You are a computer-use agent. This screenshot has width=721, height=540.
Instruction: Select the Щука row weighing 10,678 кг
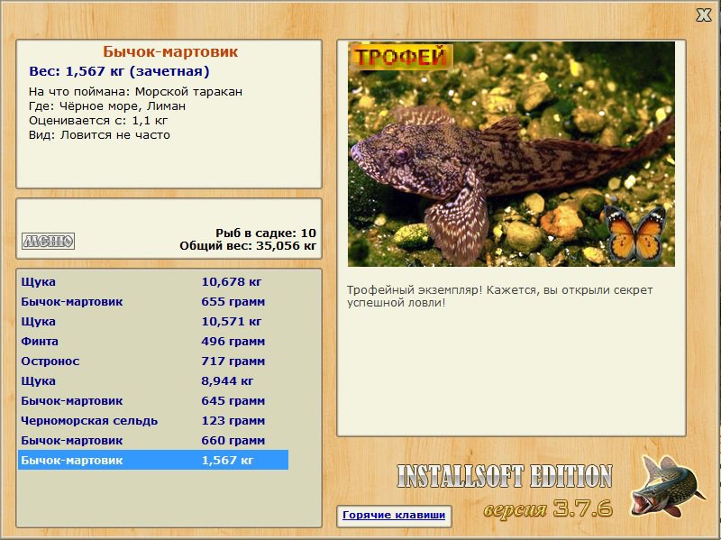click(153, 281)
